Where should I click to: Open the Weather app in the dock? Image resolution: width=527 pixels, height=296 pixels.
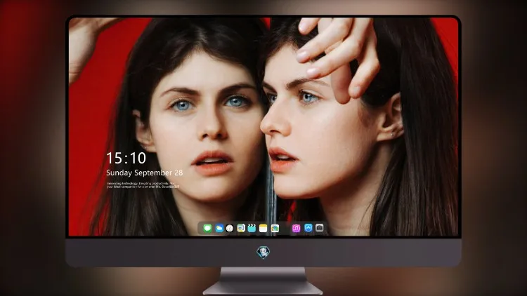coord(219,228)
